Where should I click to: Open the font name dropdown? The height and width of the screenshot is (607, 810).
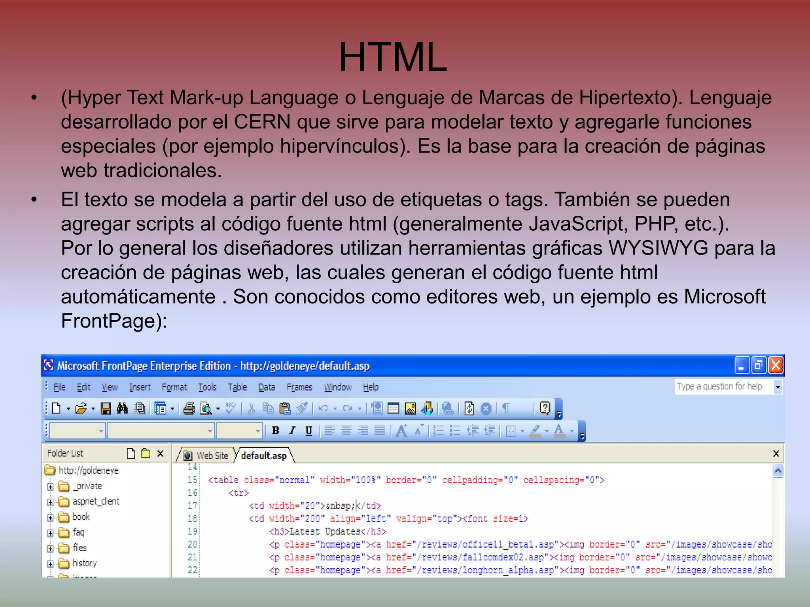click(210, 431)
